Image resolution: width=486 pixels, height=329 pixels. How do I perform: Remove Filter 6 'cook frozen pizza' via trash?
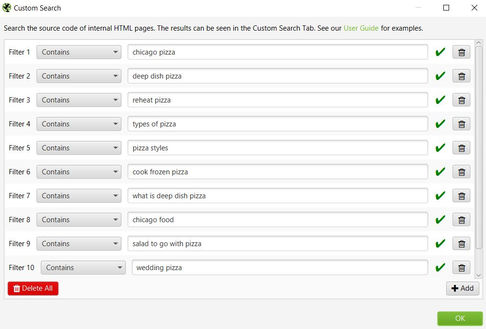pyautogui.click(x=461, y=172)
